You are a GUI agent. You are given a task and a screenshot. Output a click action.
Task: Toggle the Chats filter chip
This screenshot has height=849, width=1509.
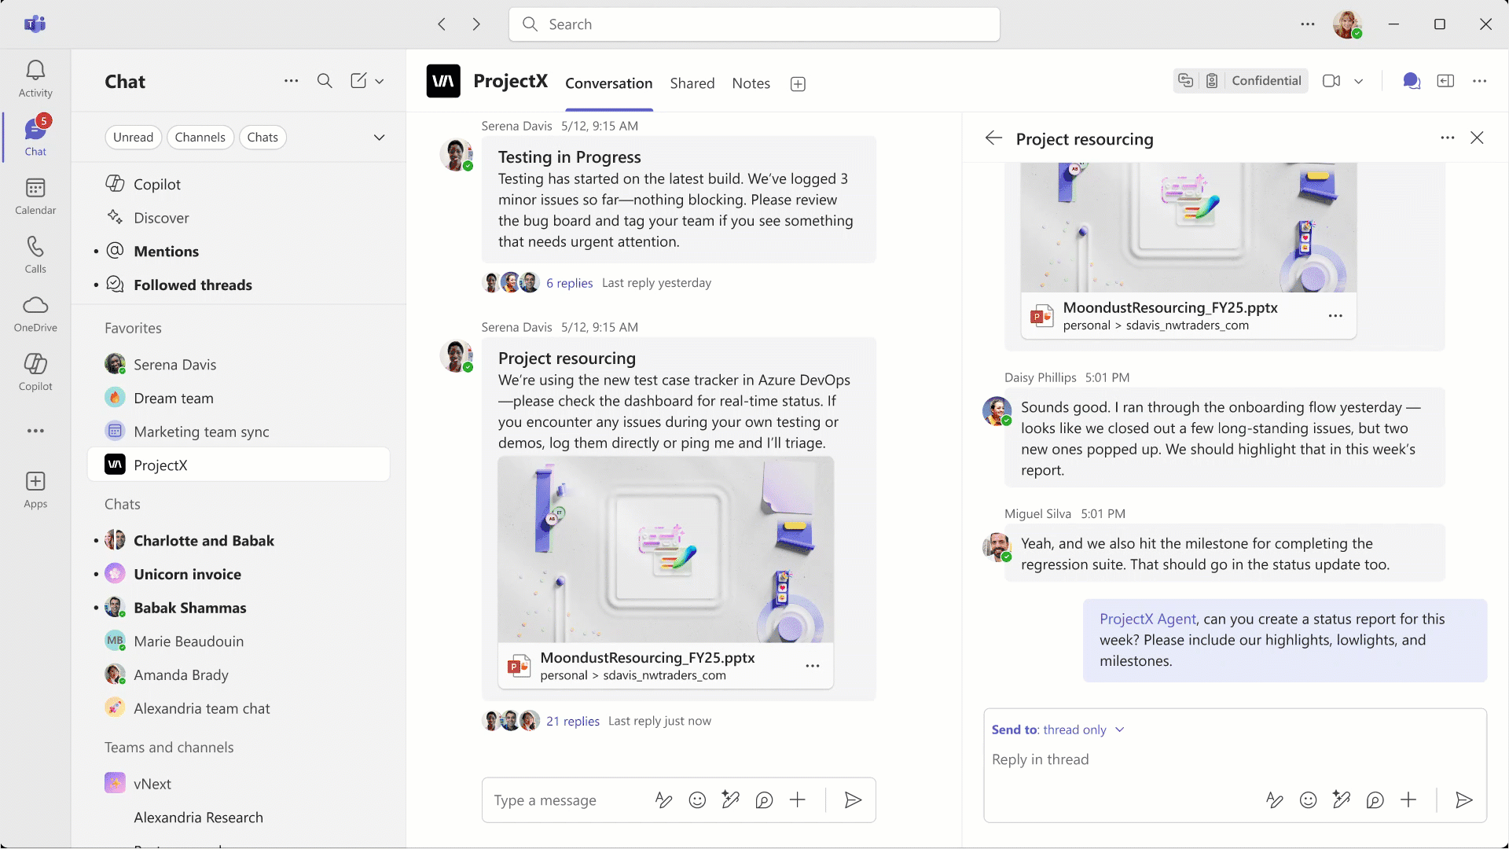click(x=263, y=138)
